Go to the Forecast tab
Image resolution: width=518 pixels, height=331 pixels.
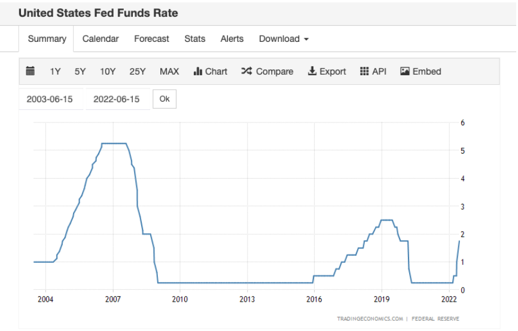[x=151, y=39]
